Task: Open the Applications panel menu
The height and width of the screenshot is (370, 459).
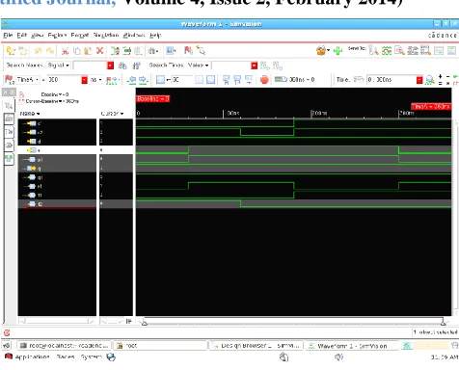Action: [x=28, y=357]
